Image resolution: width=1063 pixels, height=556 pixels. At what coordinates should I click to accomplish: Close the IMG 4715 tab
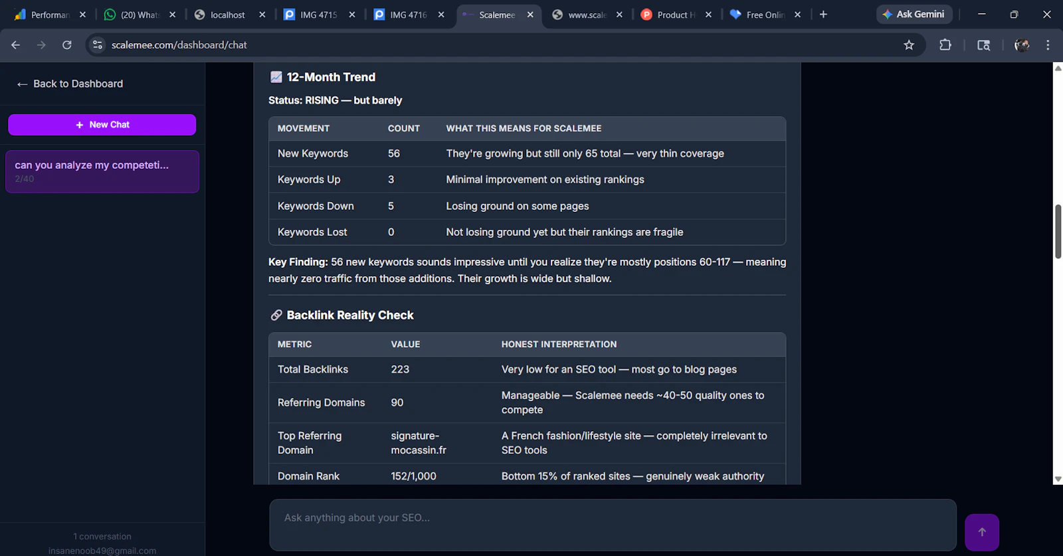(352, 15)
